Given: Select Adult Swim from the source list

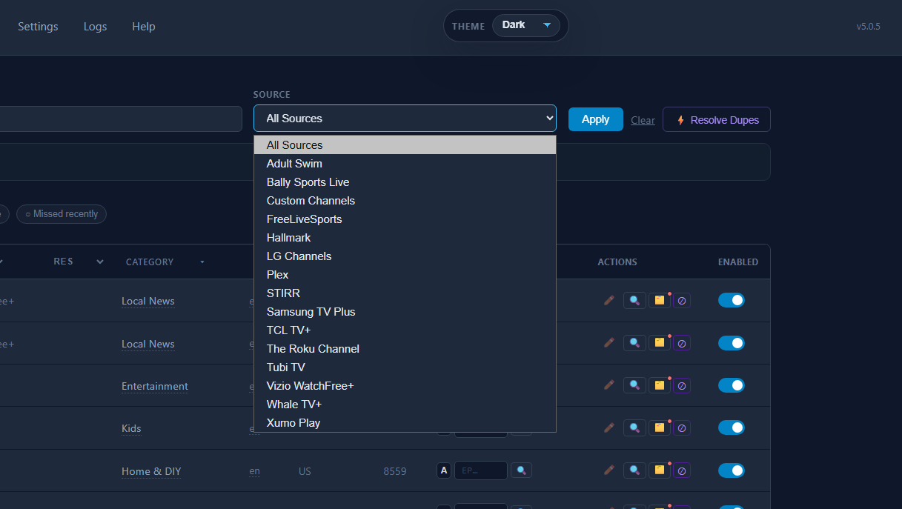Looking at the screenshot, I should coord(405,164).
